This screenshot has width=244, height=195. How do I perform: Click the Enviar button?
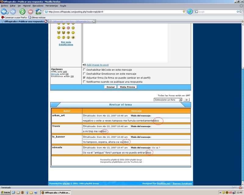pos(110,87)
